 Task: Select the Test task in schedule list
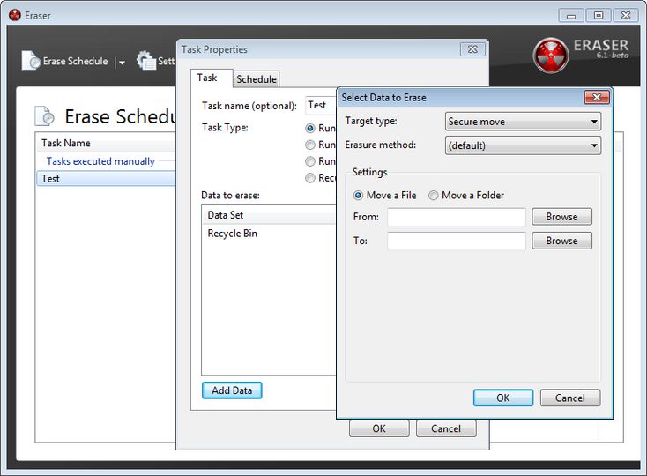coord(51,178)
